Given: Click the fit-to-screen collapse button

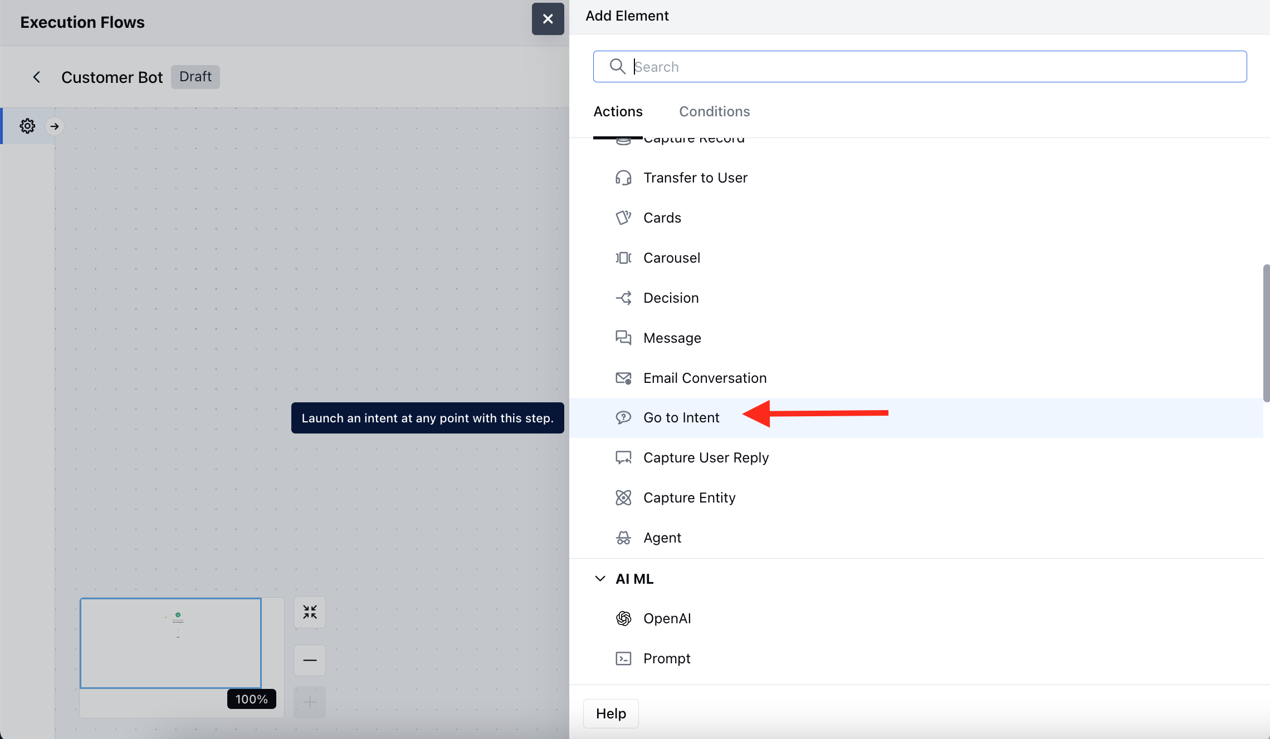Looking at the screenshot, I should coord(310,612).
